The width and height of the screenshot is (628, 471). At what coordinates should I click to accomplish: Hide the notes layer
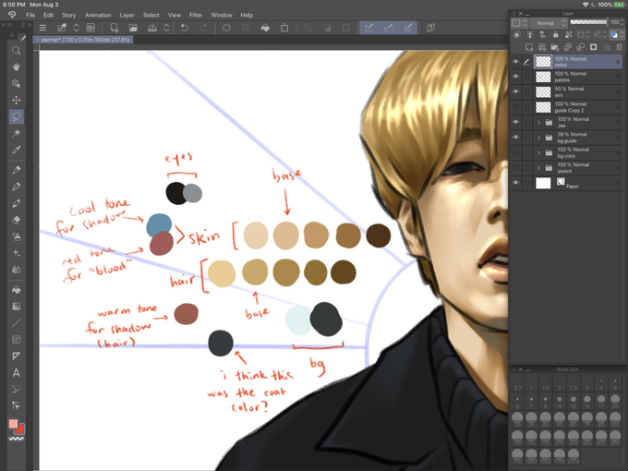516,62
